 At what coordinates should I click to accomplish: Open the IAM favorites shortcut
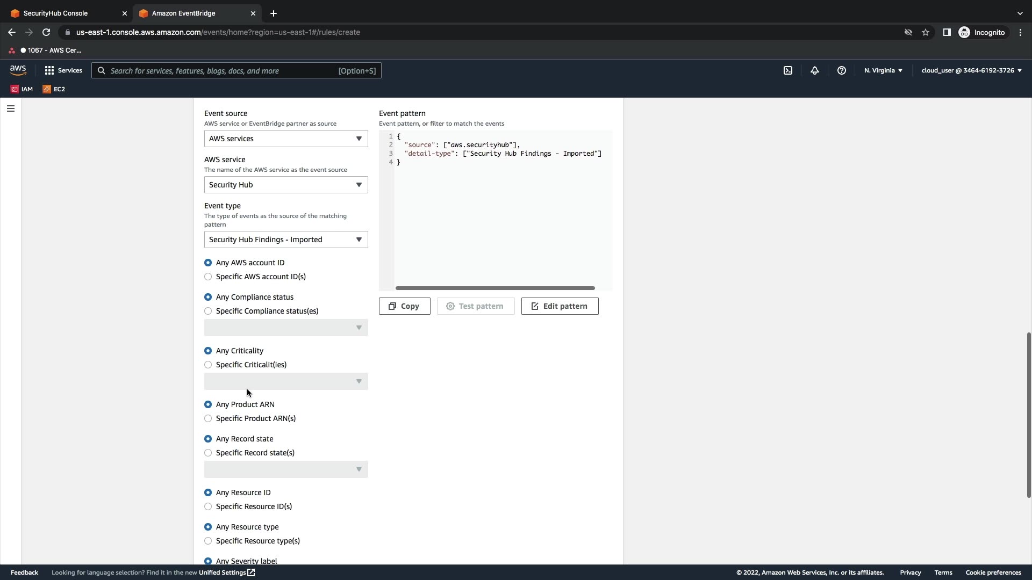pos(22,89)
